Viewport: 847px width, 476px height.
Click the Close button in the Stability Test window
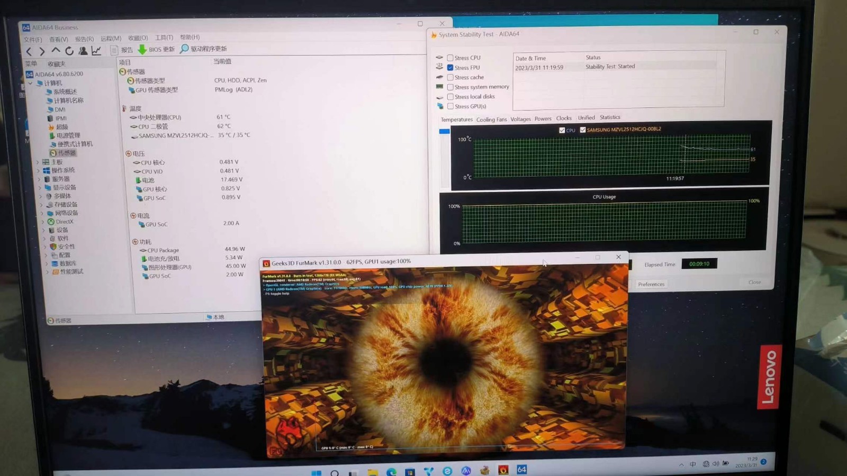754,282
